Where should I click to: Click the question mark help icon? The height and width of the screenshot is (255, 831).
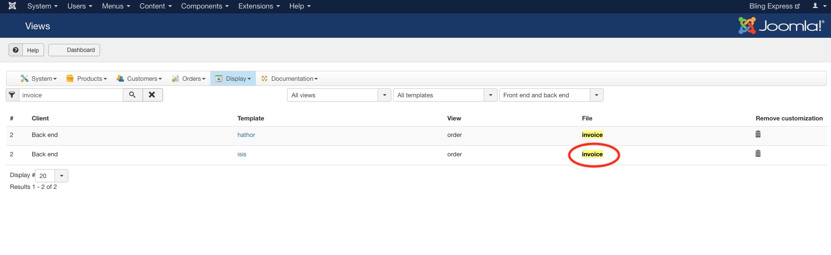[16, 50]
